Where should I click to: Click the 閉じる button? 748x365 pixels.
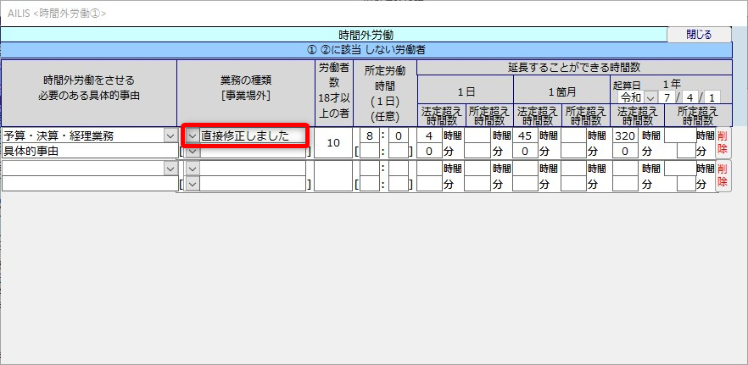(699, 35)
